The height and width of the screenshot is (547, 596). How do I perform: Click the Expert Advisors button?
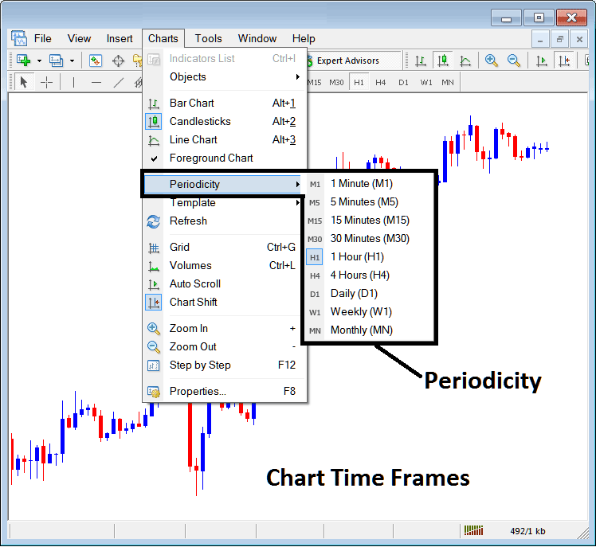point(347,61)
